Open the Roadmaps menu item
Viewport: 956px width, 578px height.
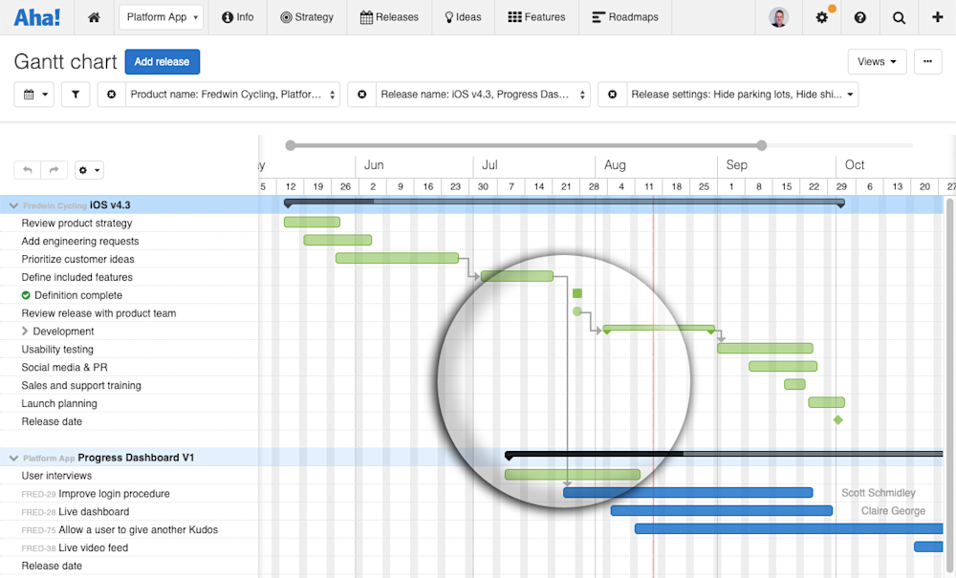coord(624,16)
